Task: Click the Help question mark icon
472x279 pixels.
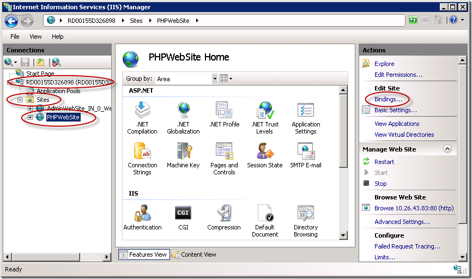Action: click(x=453, y=20)
